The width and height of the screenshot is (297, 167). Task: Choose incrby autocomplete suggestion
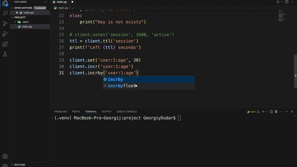[148, 79]
